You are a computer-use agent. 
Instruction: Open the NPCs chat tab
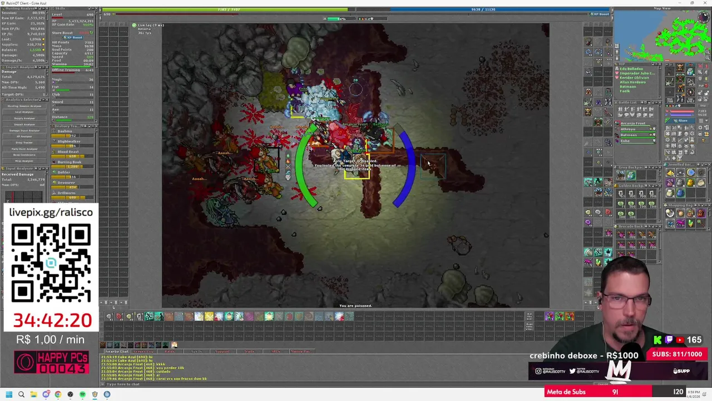(275, 351)
